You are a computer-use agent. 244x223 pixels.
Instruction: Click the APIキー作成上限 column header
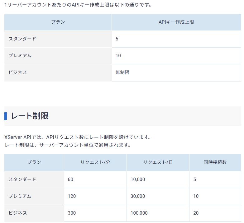(x=176, y=22)
